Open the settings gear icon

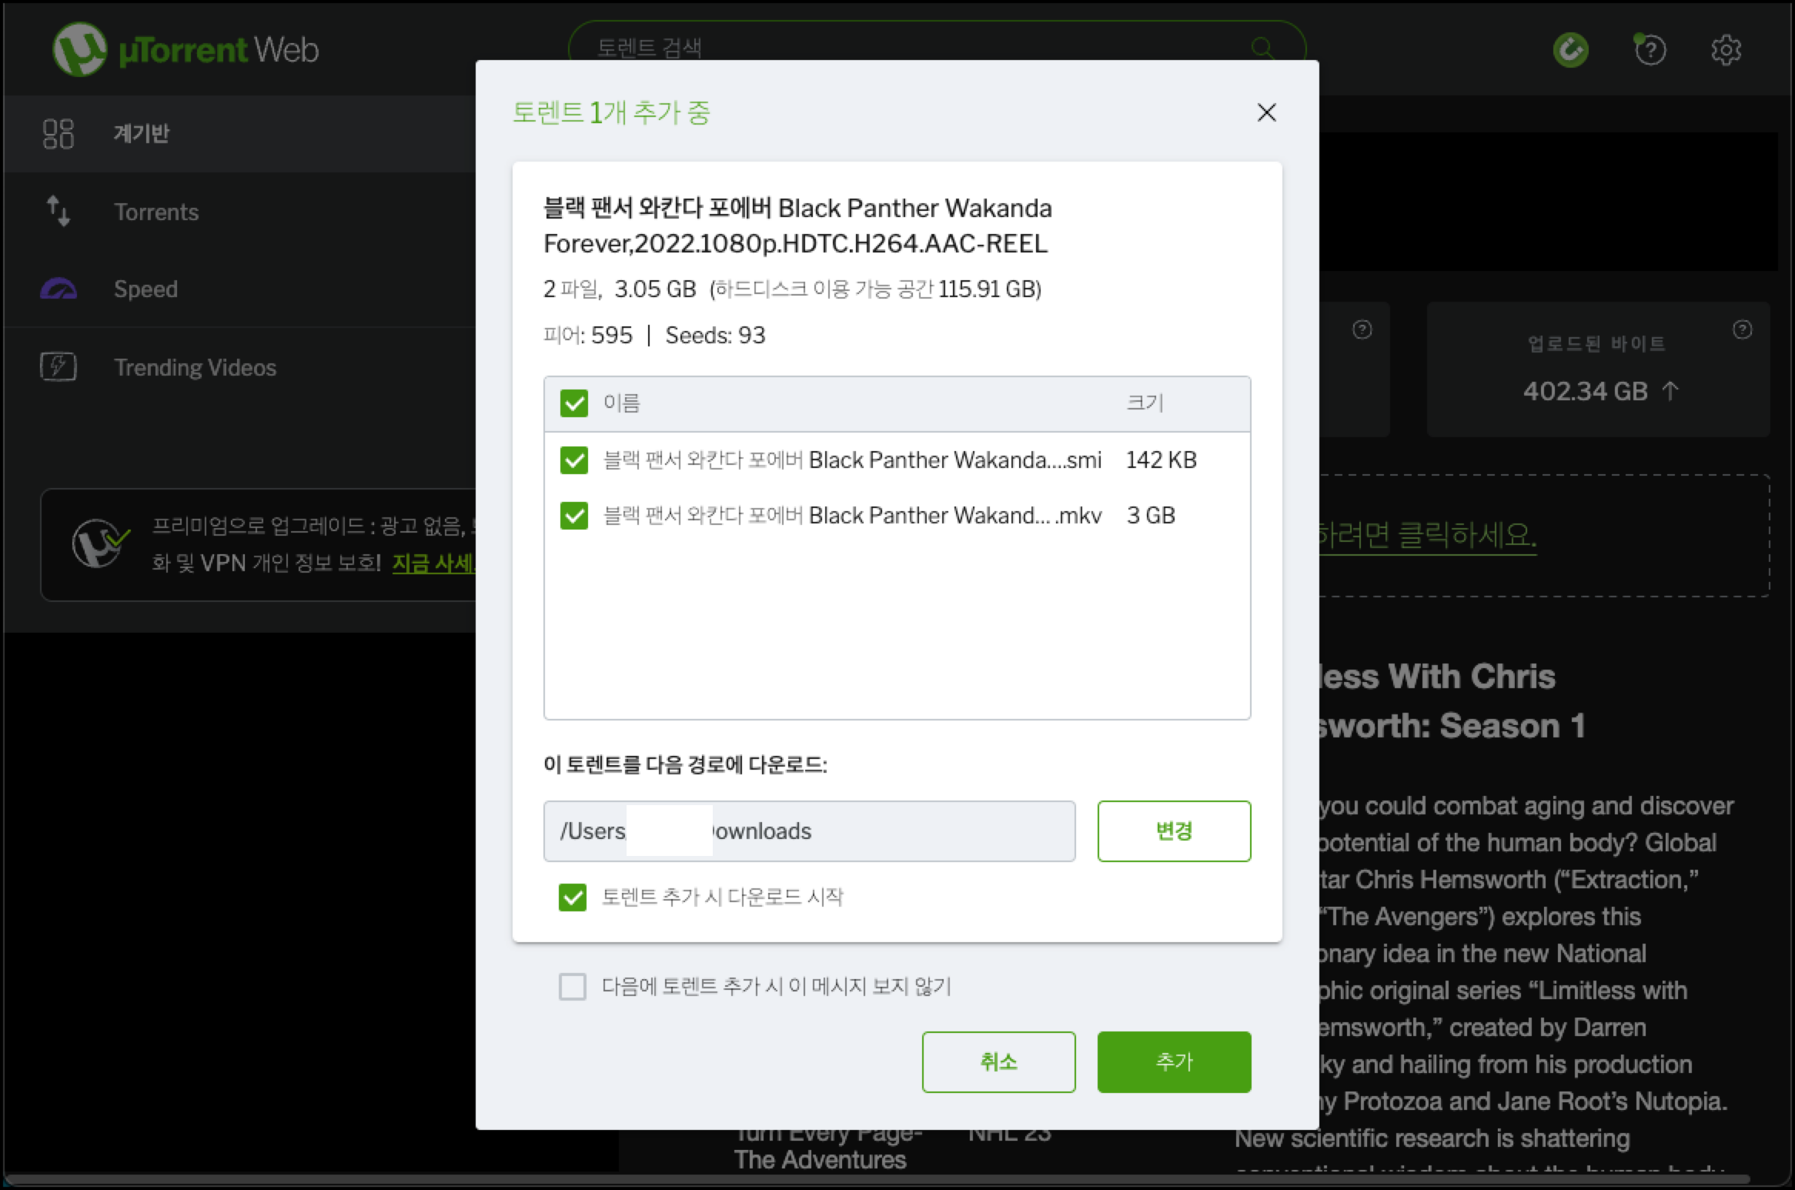point(1726,49)
